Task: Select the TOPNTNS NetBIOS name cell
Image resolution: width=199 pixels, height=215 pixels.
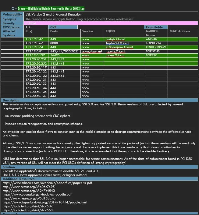Action: pos(156,51)
